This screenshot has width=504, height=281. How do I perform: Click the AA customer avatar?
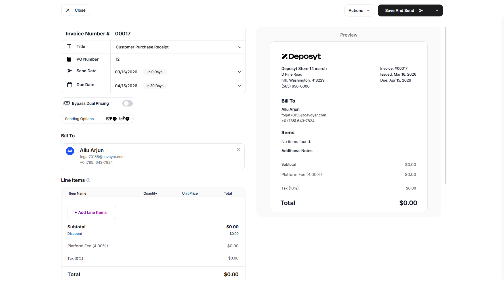click(x=70, y=151)
